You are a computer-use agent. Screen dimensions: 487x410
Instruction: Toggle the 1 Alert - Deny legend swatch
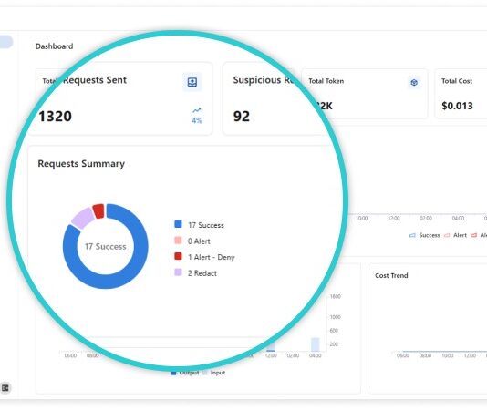(178, 256)
